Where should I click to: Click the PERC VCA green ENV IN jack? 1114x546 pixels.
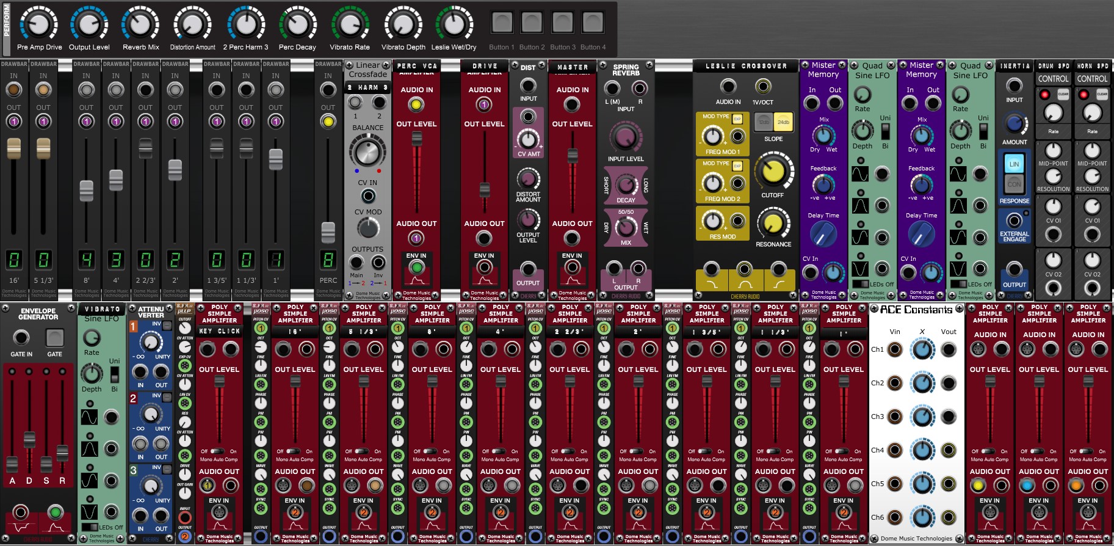416,268
